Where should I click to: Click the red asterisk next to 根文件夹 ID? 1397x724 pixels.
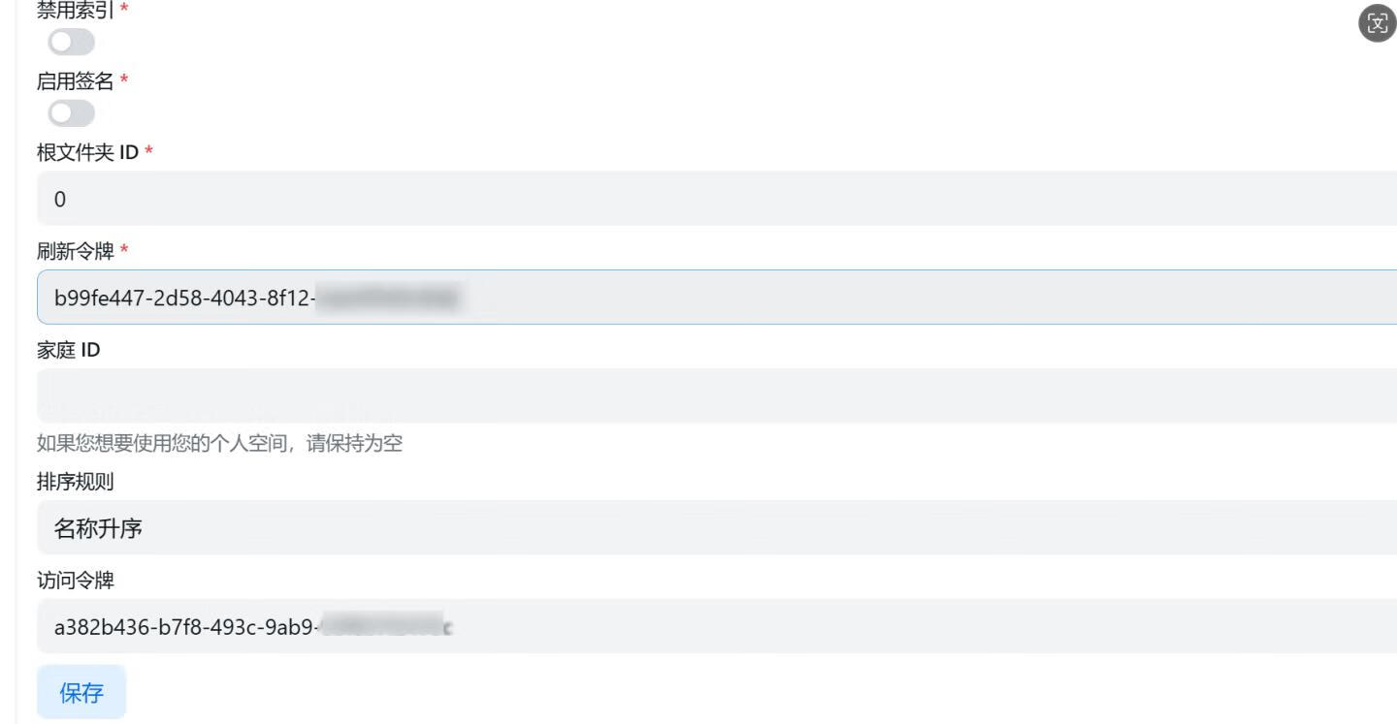148,153
